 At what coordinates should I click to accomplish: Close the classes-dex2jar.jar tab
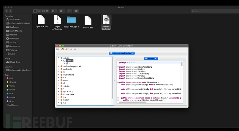[x=132, y=53]
